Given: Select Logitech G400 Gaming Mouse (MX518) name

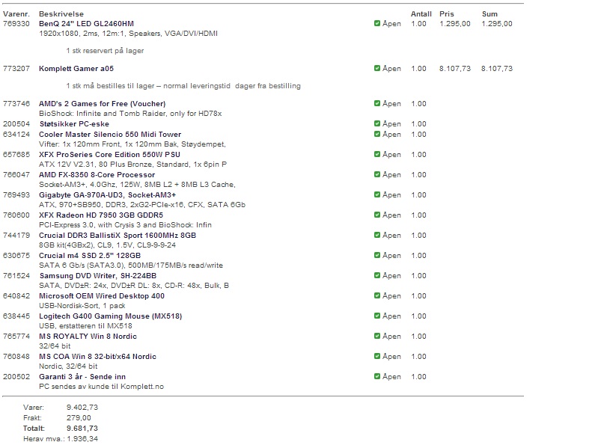Looking at the screenshot, I should pos(110,316).
